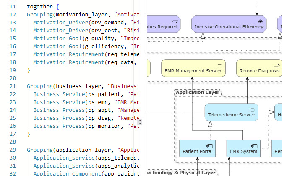The image size is (282, 176).
Task: Click 'Motivation_Goal' macro on line 16
Action: [57, 47]
